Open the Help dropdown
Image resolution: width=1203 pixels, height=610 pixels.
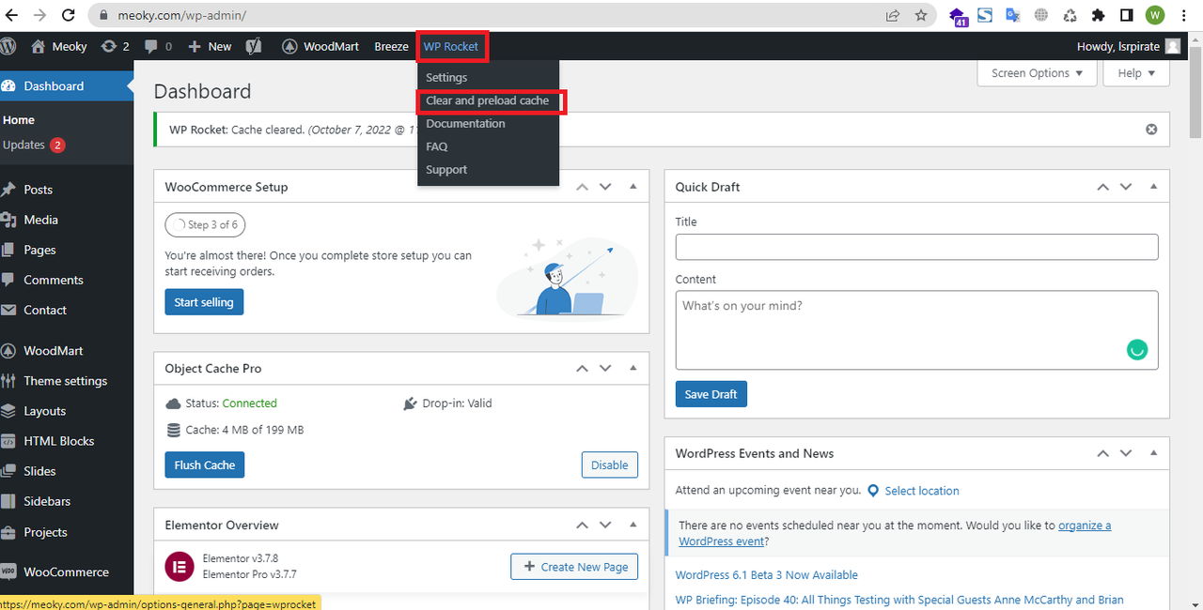click(1137, 73)
